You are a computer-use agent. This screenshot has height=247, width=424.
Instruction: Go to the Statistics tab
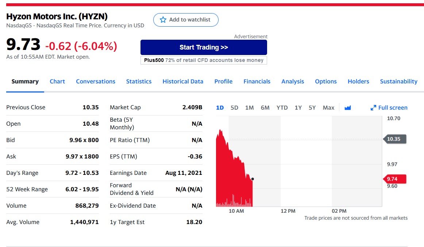click(139, 81)
